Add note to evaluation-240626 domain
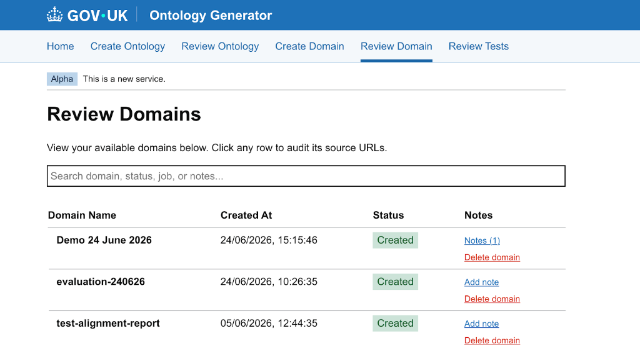Screen dimensions: 640x351 coord(482,282)
